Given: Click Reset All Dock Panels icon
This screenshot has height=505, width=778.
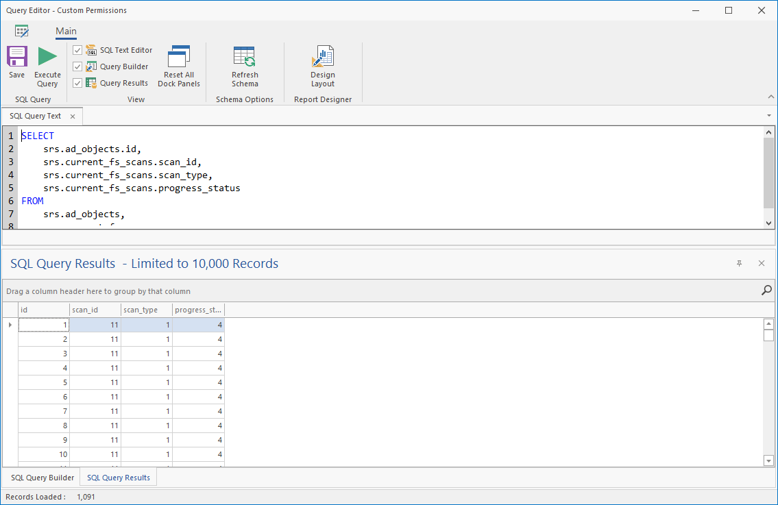Looking at the screenshot, I should [x=179, y=58].
